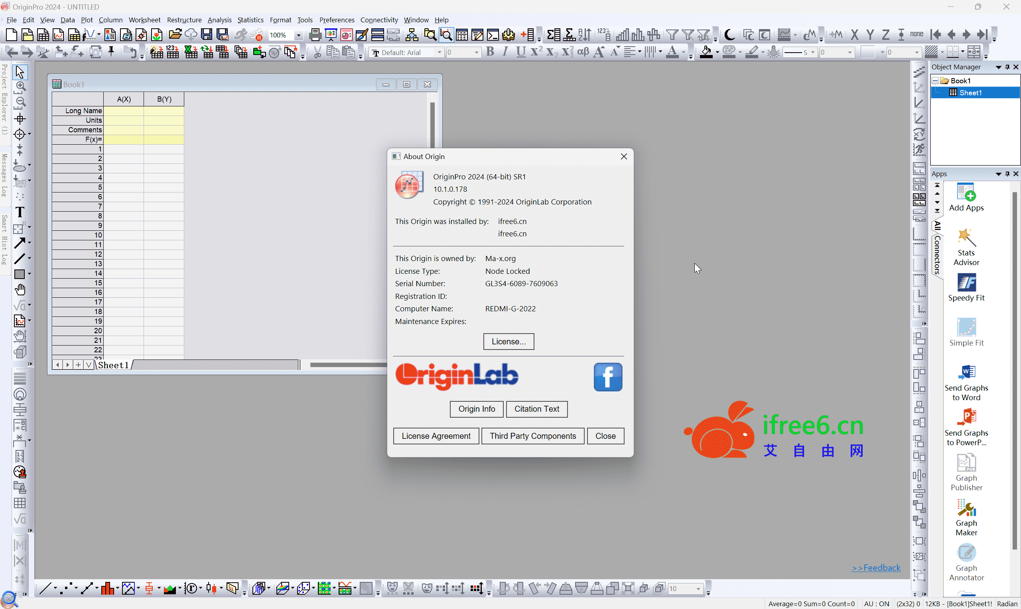Image resolution: width=1021 pixels, height=609 pixels.
Task: Click the Print icon in toolbar
Action: point(315,35)
